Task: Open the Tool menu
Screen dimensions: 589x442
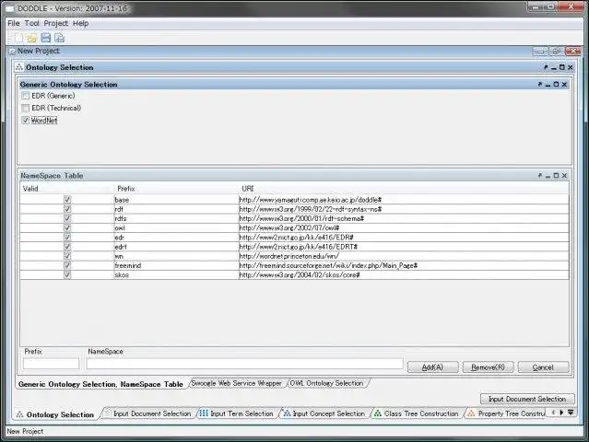Action: [x=32, y=23]
